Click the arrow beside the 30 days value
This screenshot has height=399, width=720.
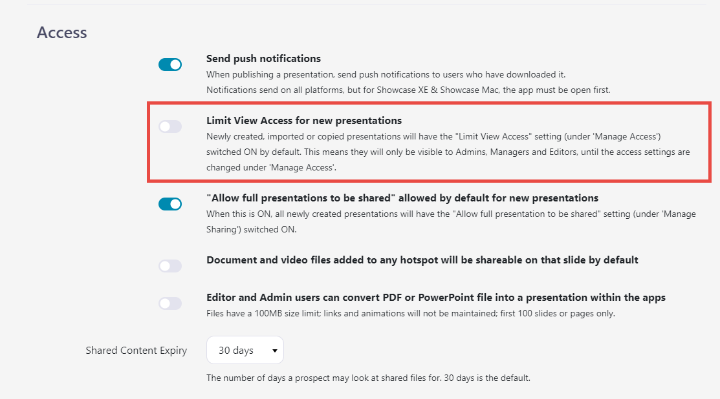click(x=274, y=351)
